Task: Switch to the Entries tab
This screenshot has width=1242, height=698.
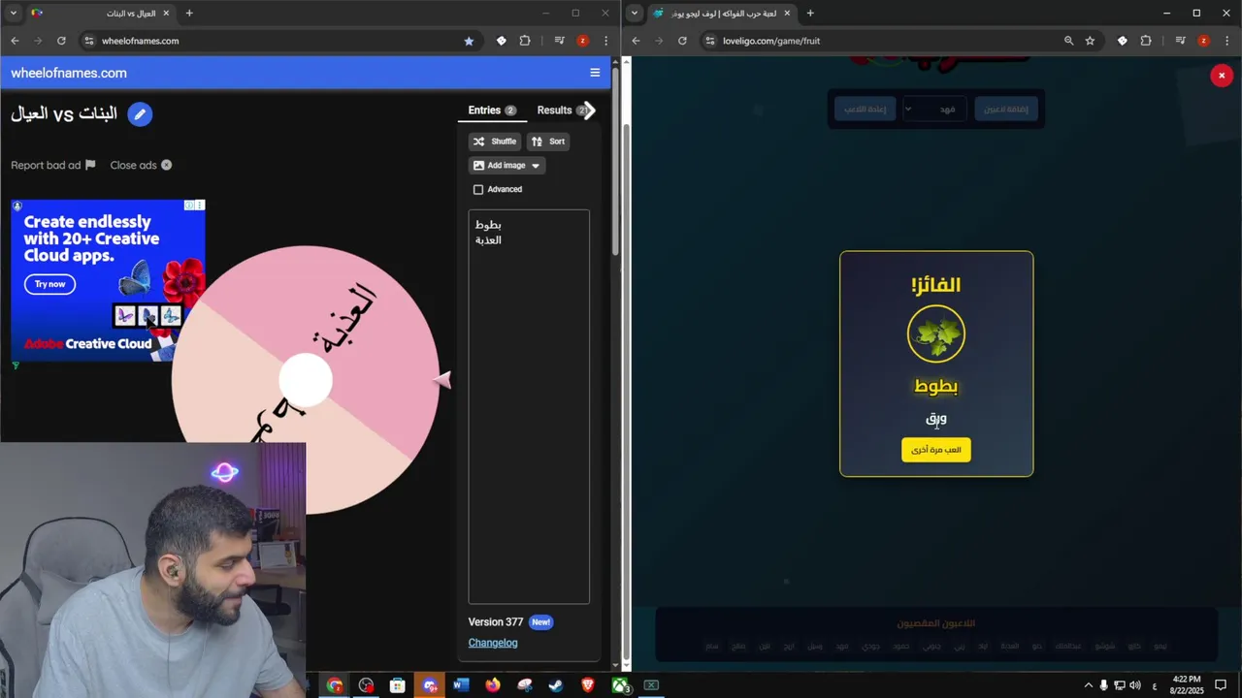Action: 492,111
